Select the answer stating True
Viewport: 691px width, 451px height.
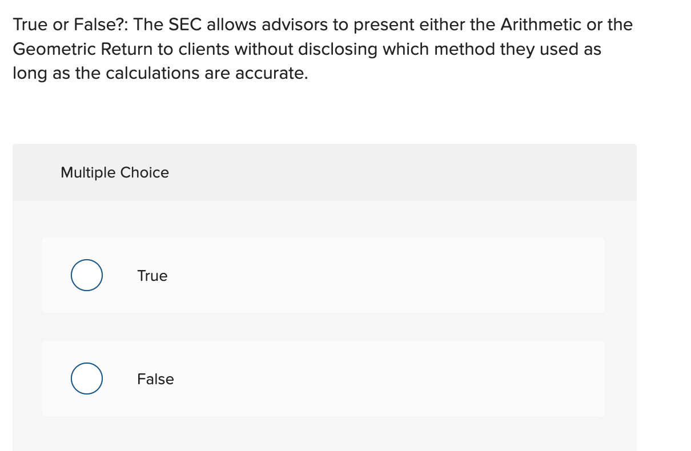[x=151, y=276]
